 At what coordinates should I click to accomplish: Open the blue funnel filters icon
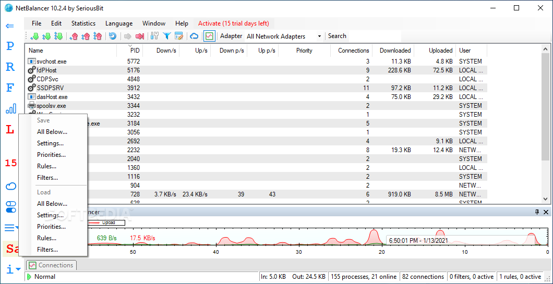pos(166,36)
